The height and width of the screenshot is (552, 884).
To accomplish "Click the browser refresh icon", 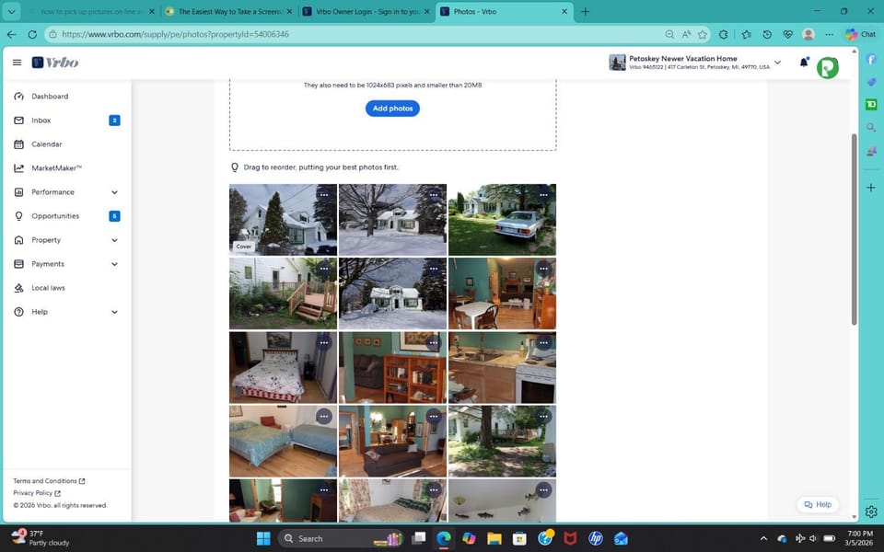I will (32, 34).
